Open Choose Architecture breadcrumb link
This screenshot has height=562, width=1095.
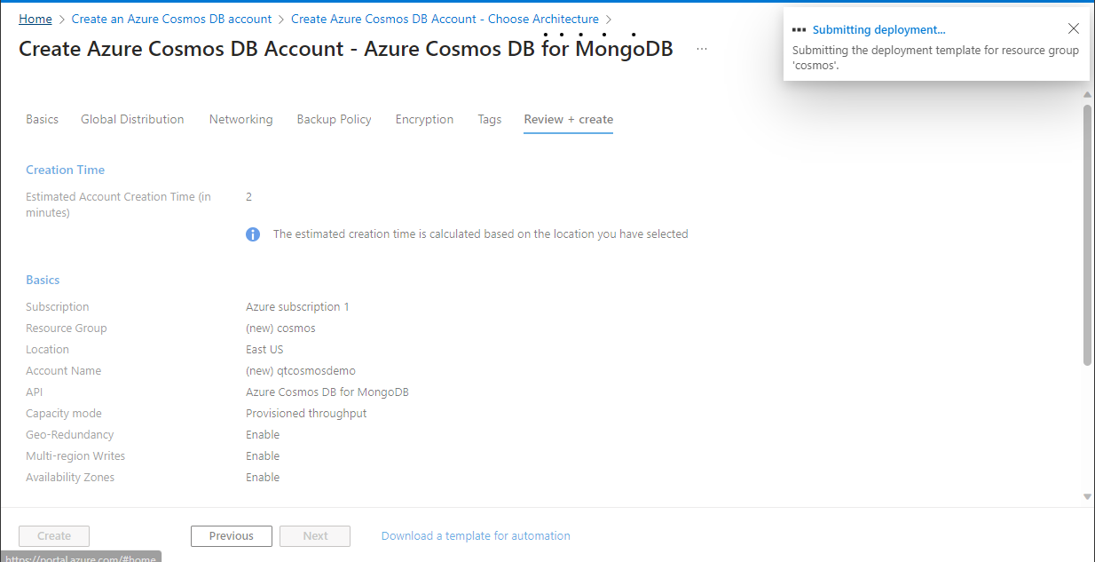(x=445, y=19)
